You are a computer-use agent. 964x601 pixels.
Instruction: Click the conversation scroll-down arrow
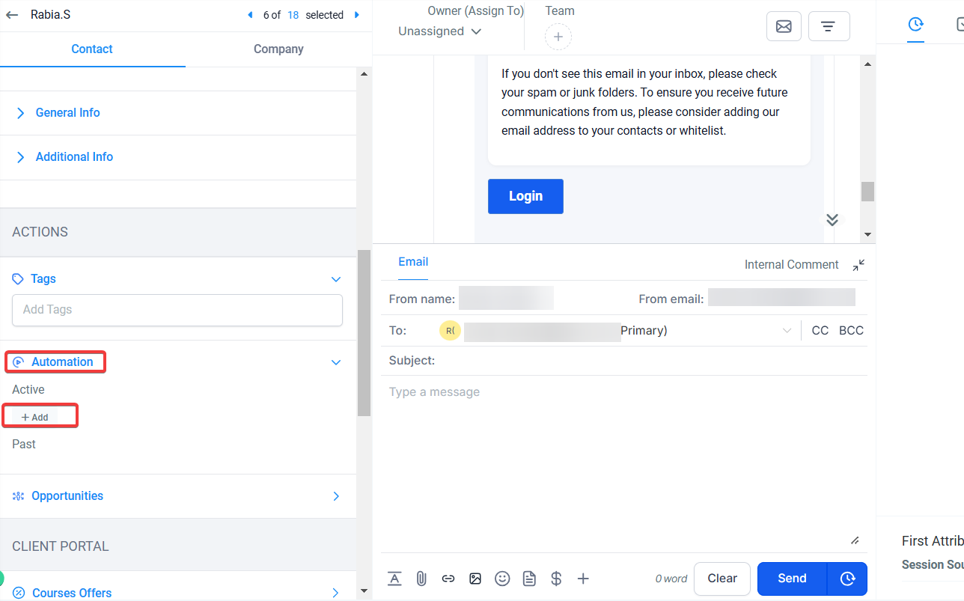coord(867,234)
